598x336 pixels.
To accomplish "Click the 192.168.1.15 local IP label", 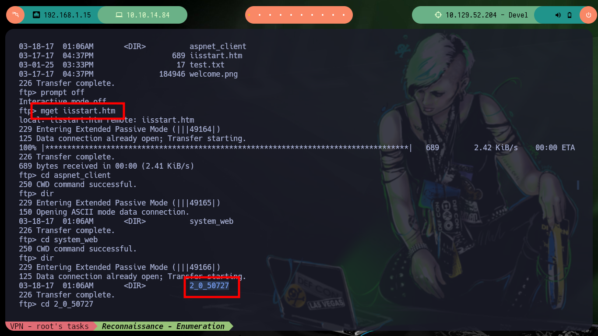I will point(67,15).
